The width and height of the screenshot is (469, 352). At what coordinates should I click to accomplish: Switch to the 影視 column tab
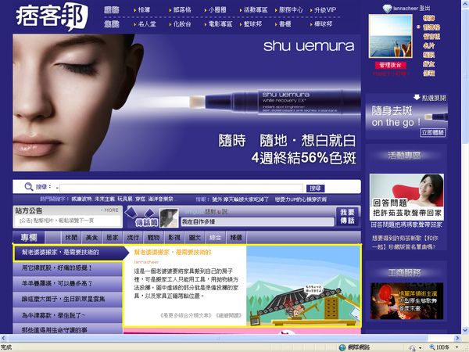174,238
